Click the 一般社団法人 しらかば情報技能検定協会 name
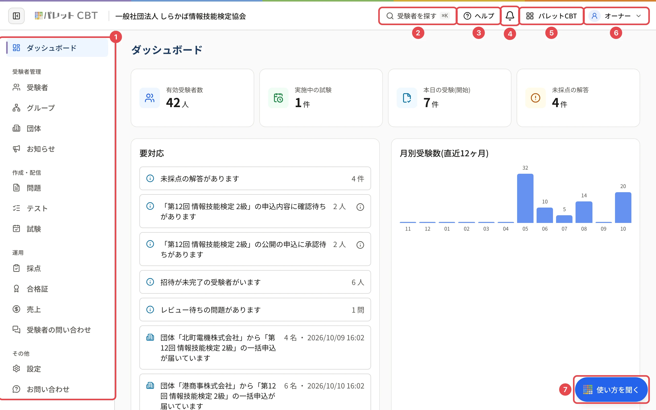Image resolution: width=656 pixels, height=410 pixels. tap(181, 16)
